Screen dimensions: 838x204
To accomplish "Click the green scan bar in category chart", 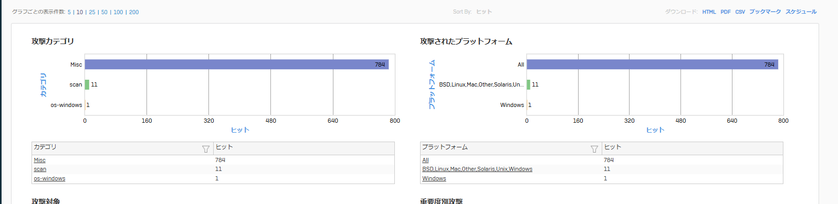I will pyautogui.click(x=87, y=84).
